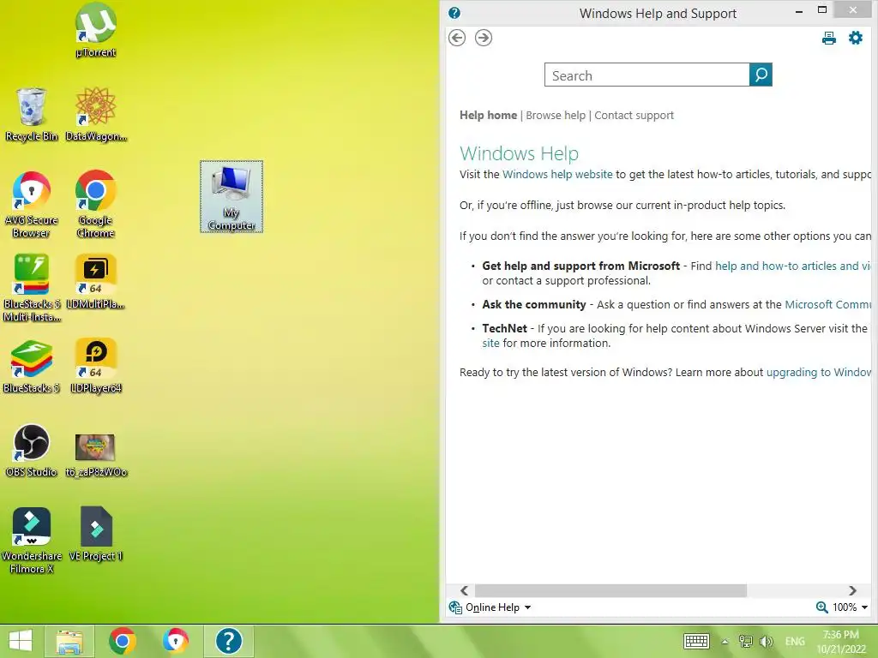
Task: Click the zoom magnifier icon
Action: pos(821,607)
